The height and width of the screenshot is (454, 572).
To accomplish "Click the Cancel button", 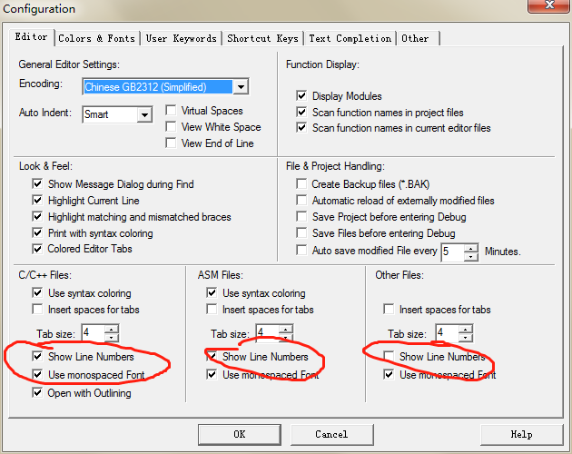I will (330, 434).
